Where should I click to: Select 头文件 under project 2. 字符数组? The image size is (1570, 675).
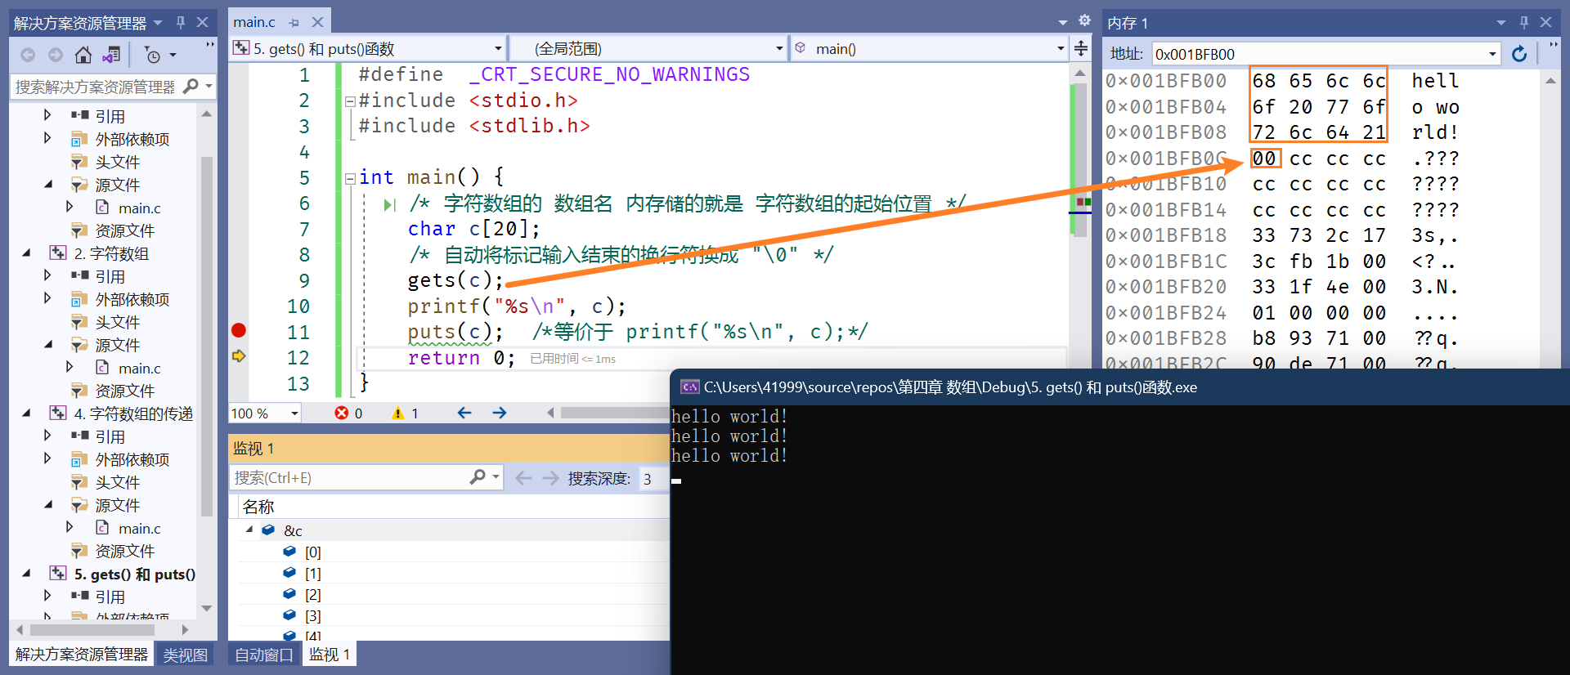tap(118, 323)
